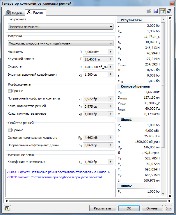176x215 pixels.
Task: Click arrow beside c5 1,000 бр field
Action: point(111,114)
